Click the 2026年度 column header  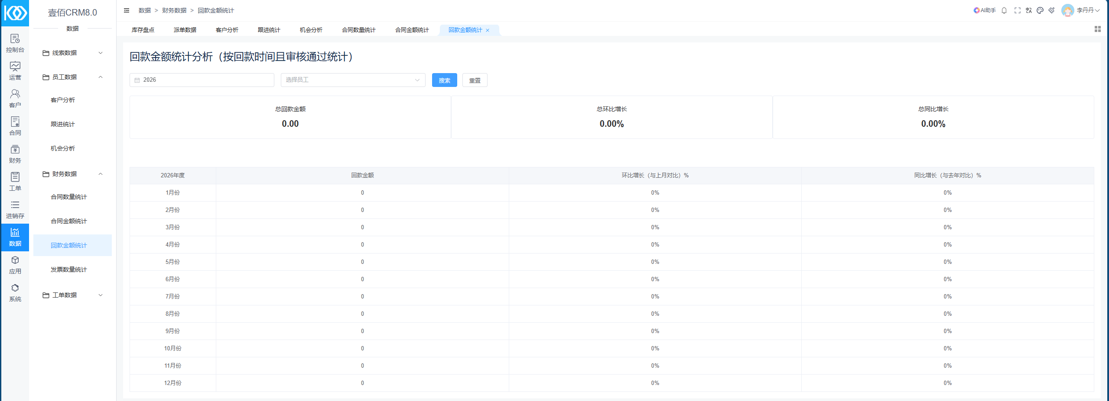(172, 175)
